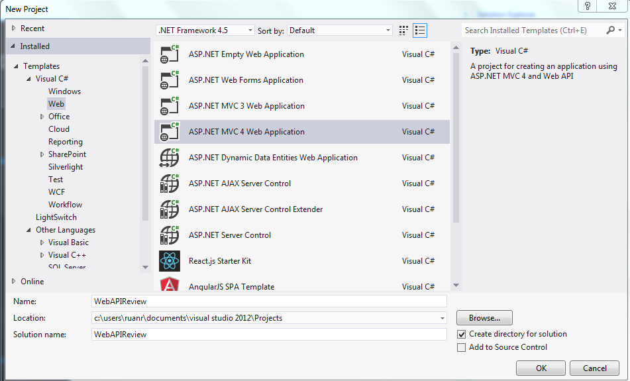Click the AngularJS SPA Template shield icon
Screen dimensions: 630x381
tap(170, 284)
